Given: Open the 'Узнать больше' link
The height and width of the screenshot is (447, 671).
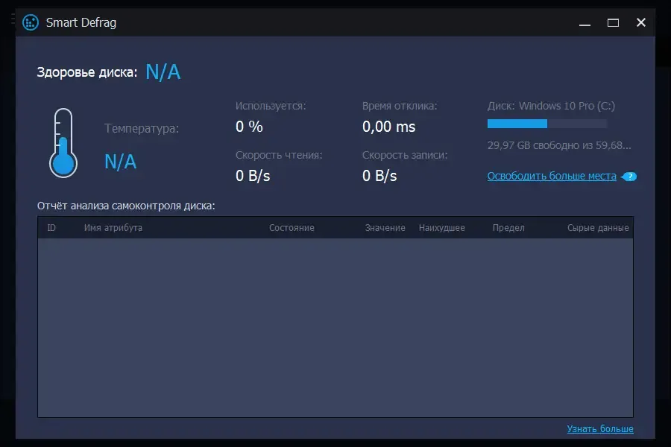Looking at the screenshot, I should [x=600, y=428].
